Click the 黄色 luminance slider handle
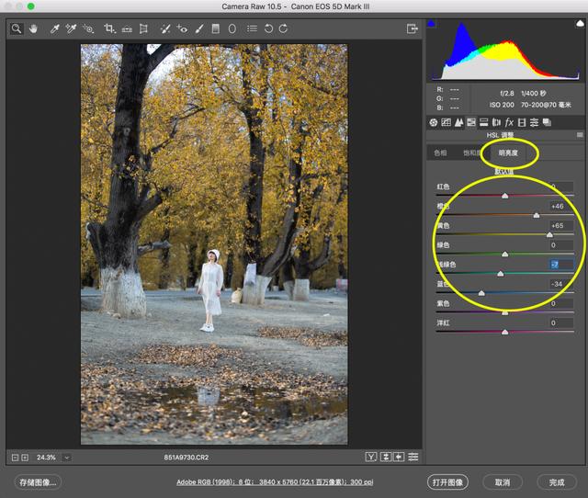This screenshot has width=588, height=498. point(549,234)
